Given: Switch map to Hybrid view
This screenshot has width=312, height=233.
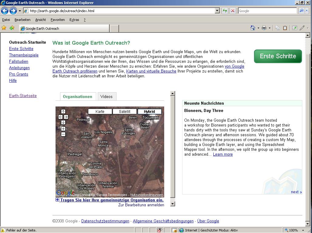Looking at the screenshot, I should tap(149, 111).
